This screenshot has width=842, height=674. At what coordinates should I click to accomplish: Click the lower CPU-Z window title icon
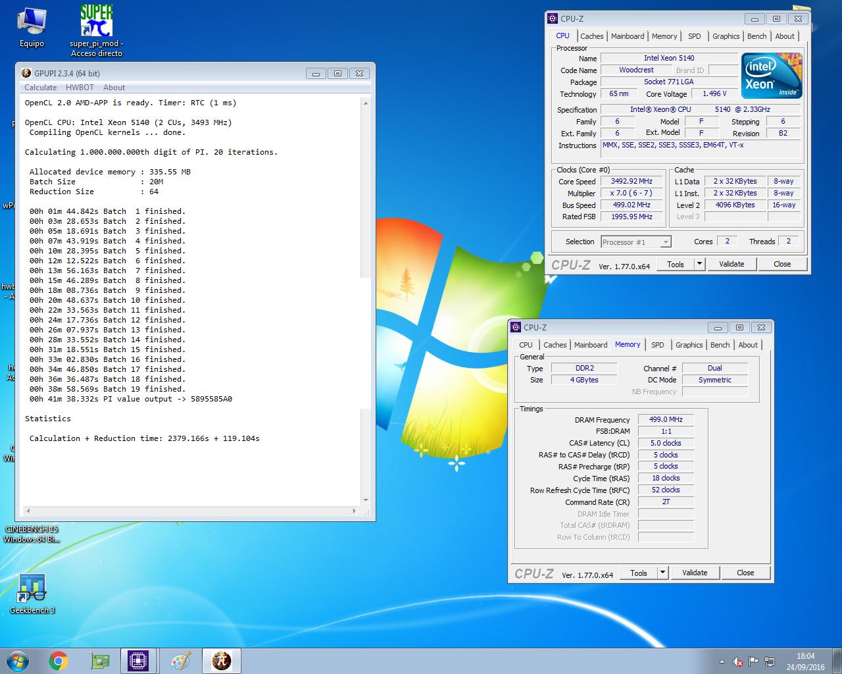pos(516,327)
